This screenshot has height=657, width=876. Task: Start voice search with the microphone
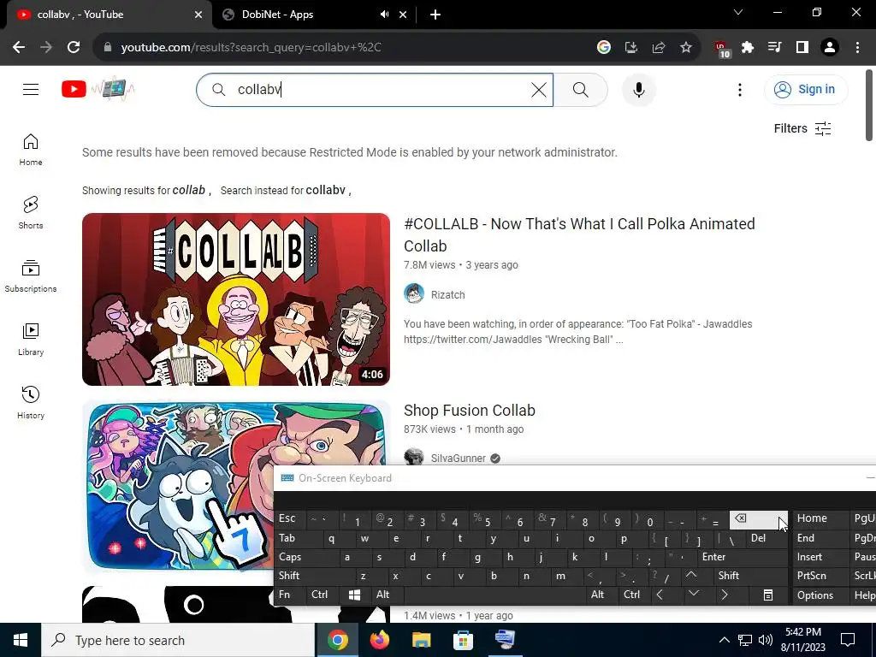click(638, 89)
